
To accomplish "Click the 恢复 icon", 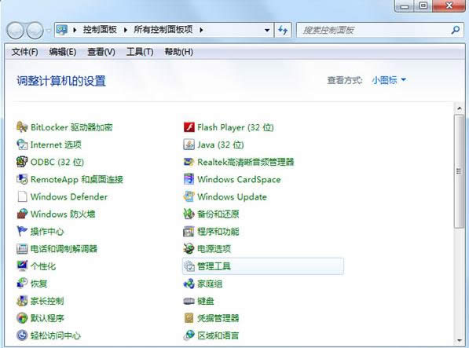I will [x=22, y=283].
